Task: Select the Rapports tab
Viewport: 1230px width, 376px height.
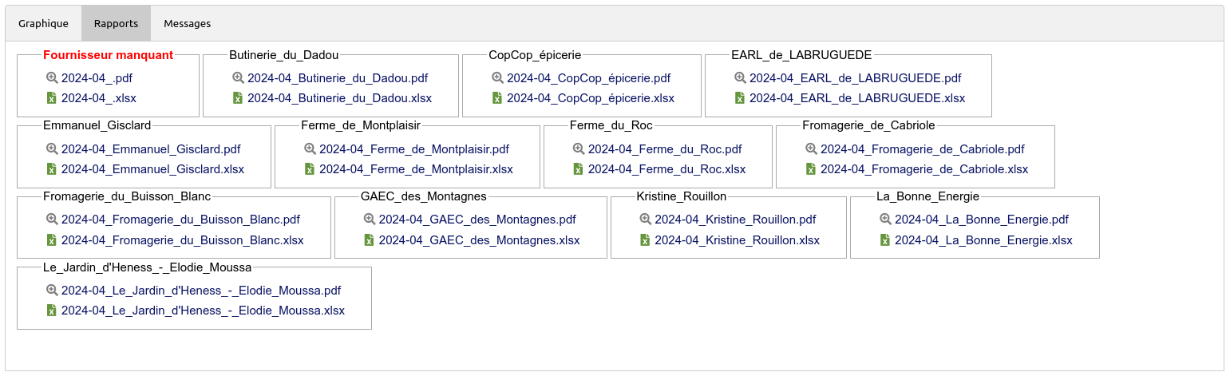Action: (x=116, y=24)
